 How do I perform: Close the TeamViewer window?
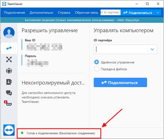[158, 4]
